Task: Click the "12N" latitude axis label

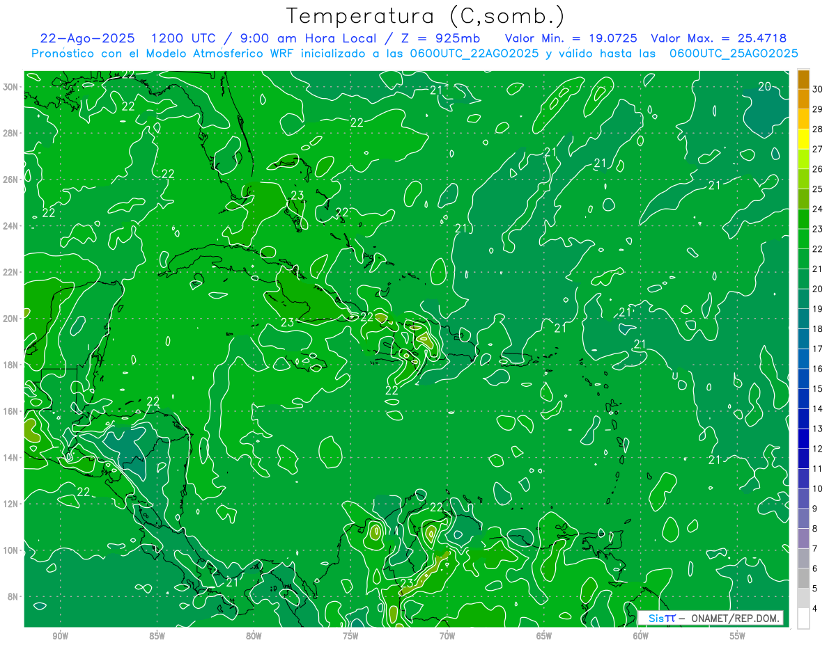Action: 12,504
